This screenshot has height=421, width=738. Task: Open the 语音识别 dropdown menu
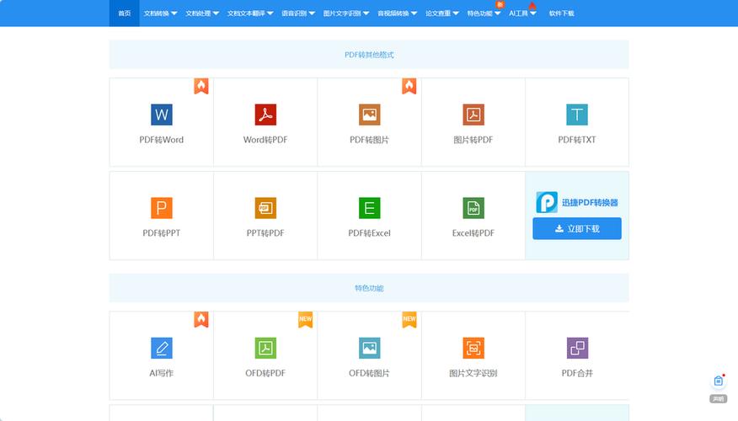[x=298, y=13]
